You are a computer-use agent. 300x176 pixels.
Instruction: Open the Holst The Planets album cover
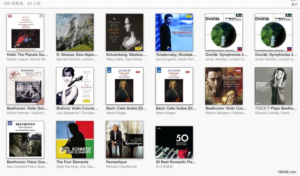point(25,32)
